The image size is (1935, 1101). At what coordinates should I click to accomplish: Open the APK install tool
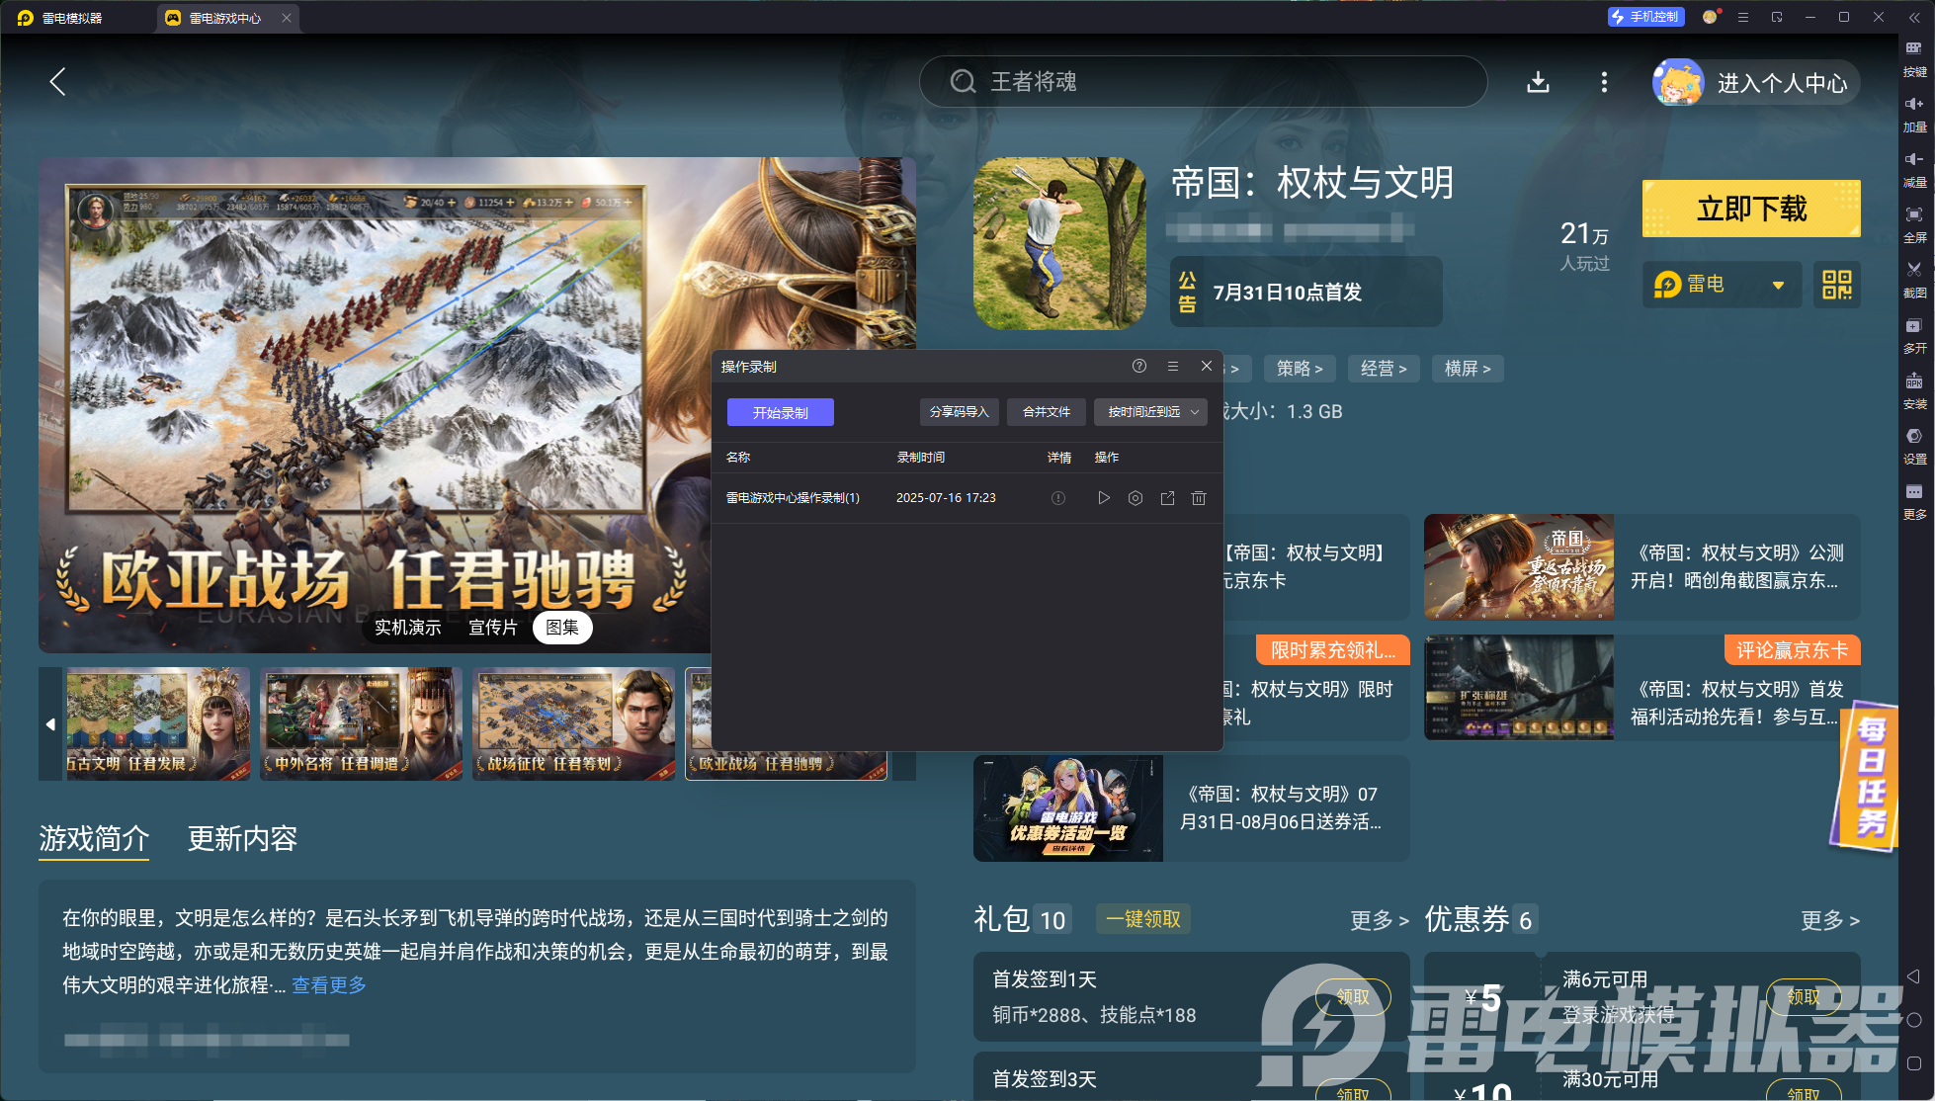click(1914, 381)
